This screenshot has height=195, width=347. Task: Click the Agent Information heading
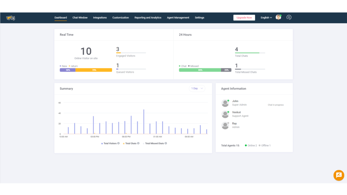click(x=234, y=89)
